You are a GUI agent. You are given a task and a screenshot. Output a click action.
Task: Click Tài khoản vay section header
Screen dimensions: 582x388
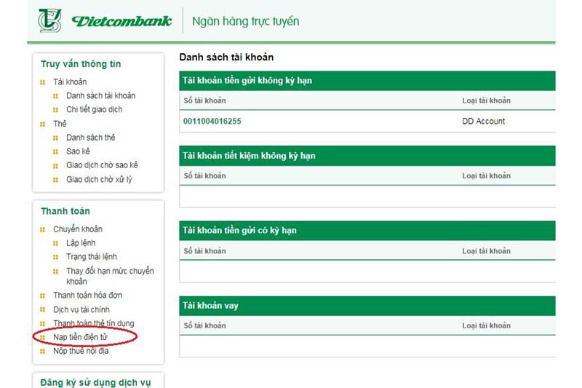[x=367, y=306]
